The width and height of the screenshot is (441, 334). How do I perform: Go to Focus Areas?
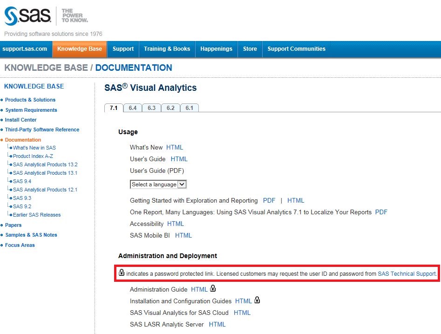(x=20, y=245)
